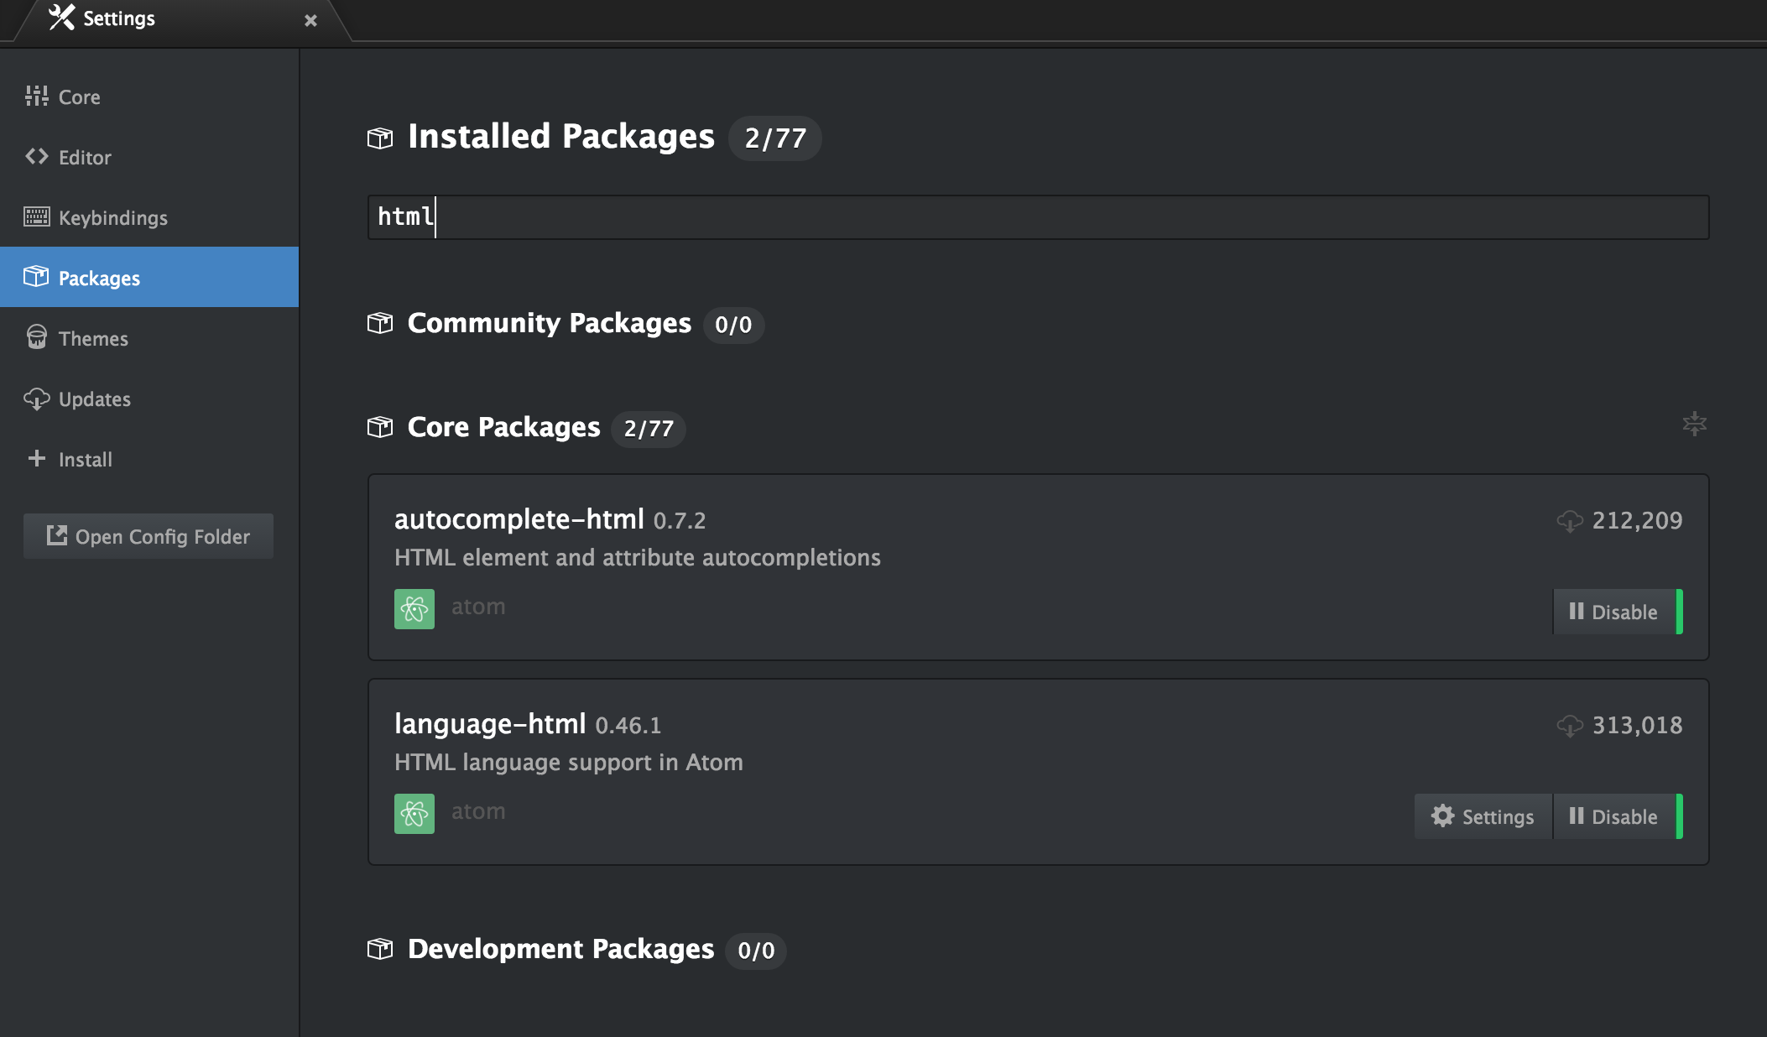Viewport: 1767px width, 1037px height.
Task: Click the Updates cloud download icon
Action: [36, 399]
